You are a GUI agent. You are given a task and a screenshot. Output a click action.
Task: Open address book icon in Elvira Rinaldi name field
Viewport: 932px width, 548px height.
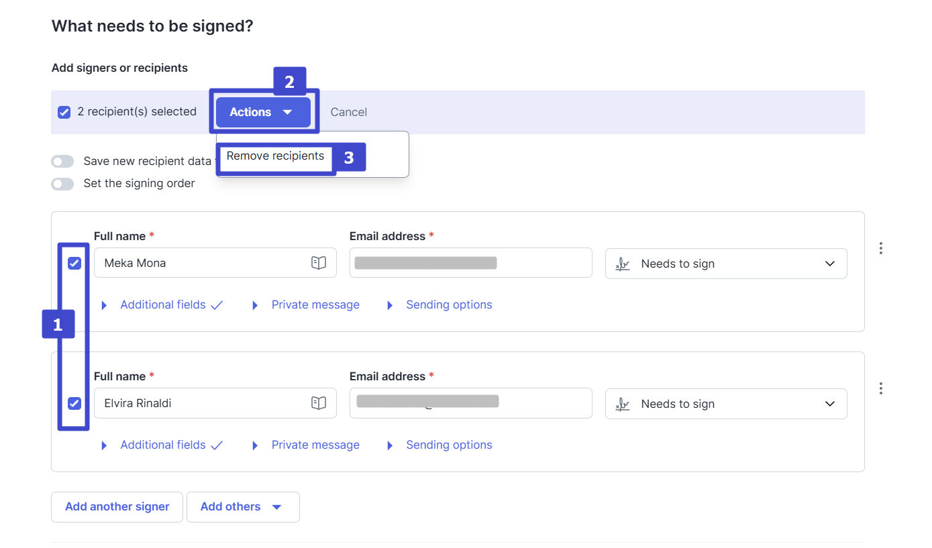coord(319,403)
